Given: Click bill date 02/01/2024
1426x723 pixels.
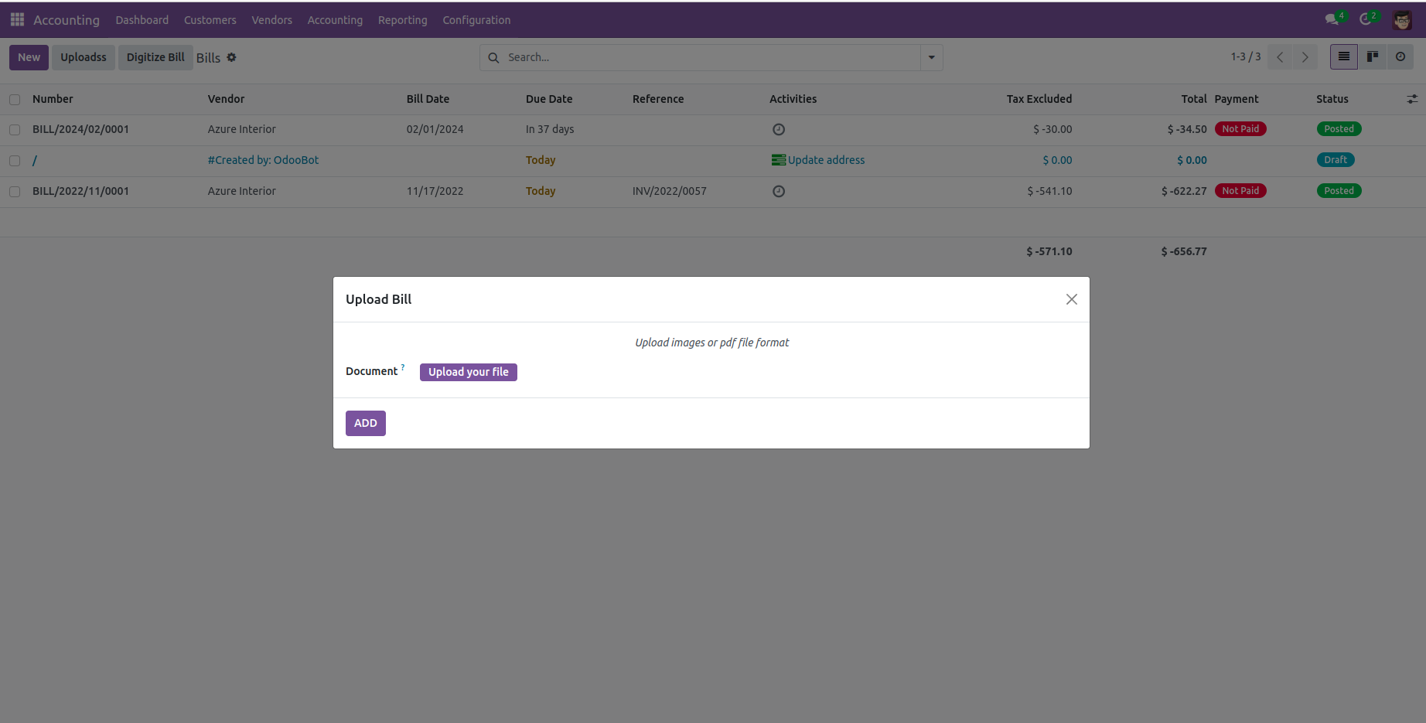Looking at the screenshot, I should (435, 129).
